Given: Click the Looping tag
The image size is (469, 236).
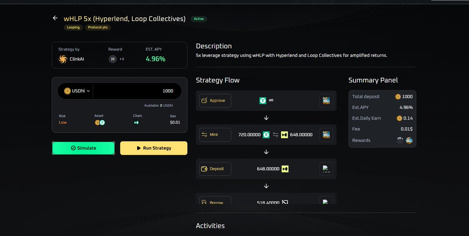Looking at the screenshot, I should click(x=73, y=28).
